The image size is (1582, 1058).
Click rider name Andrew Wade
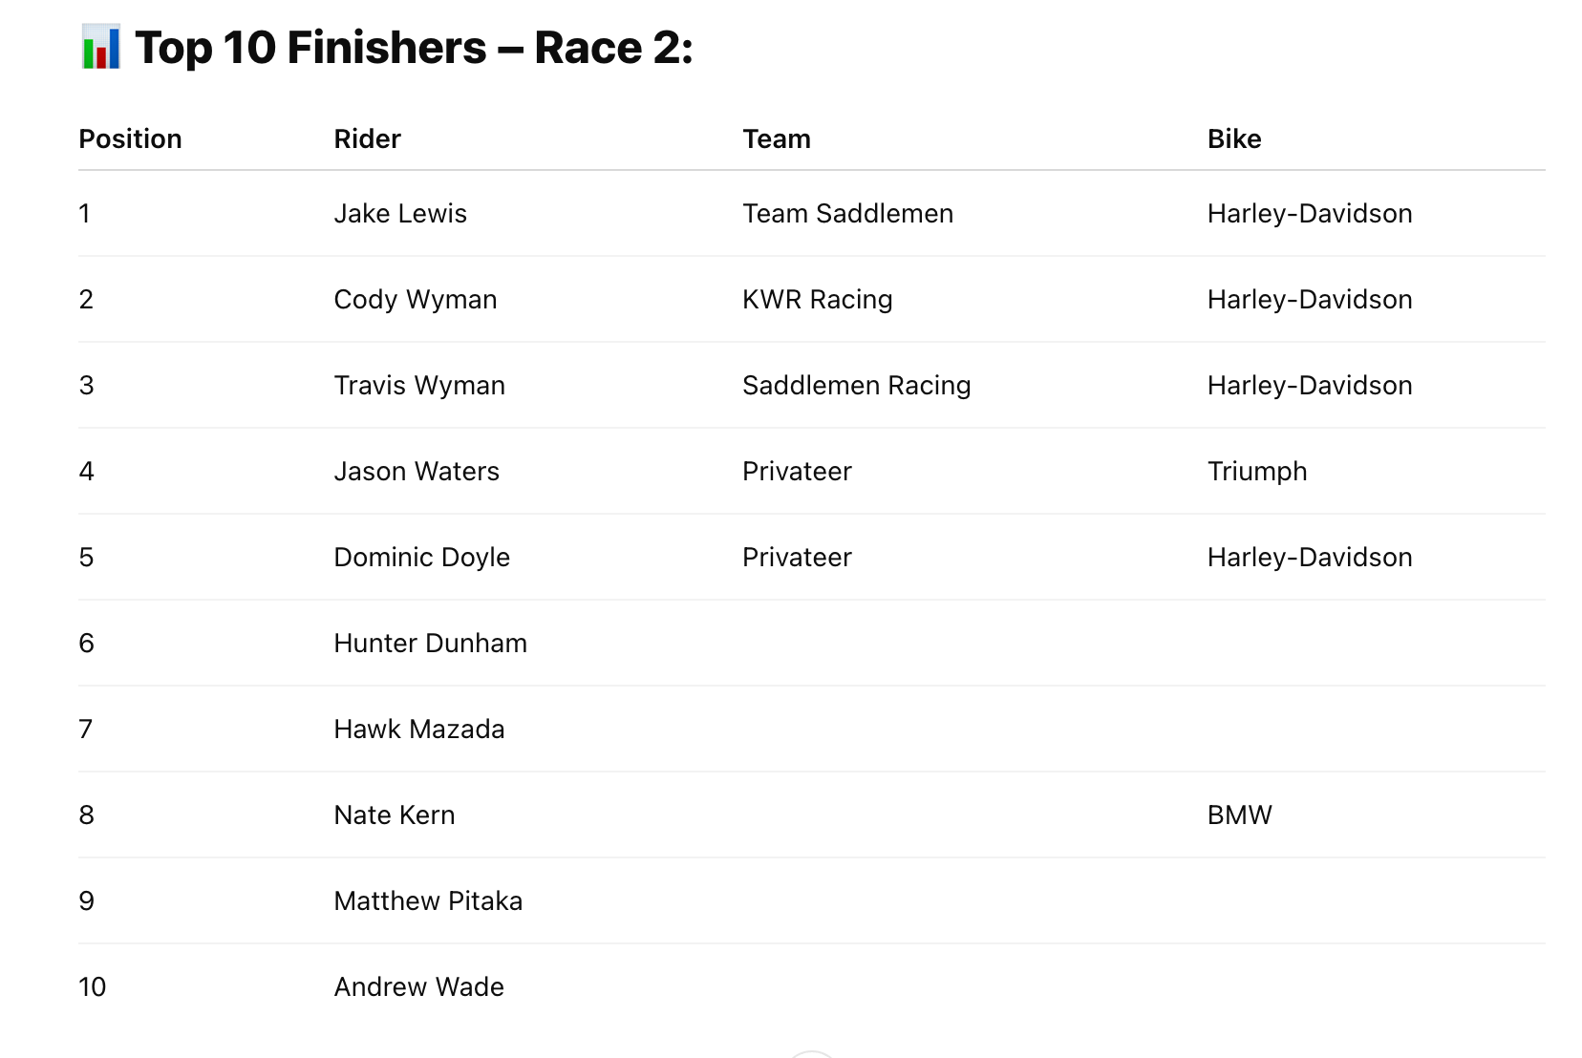coord(419,987)
